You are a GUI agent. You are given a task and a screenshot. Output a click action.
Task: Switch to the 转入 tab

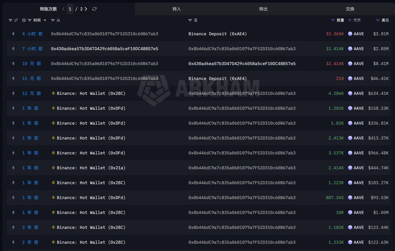tap(177, 9)
